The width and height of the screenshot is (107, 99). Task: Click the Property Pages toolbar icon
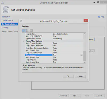[31, 31]
